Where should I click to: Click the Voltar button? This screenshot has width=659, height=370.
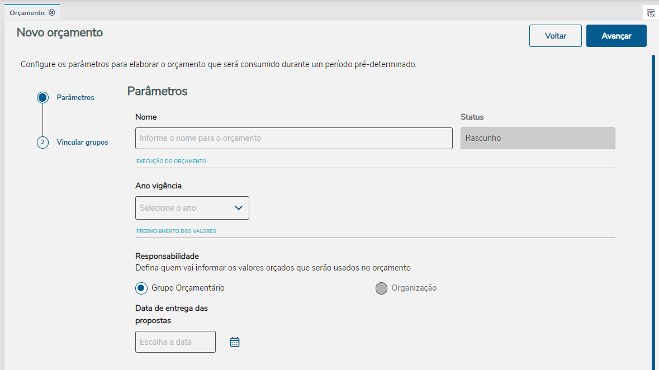click(555, 36)
